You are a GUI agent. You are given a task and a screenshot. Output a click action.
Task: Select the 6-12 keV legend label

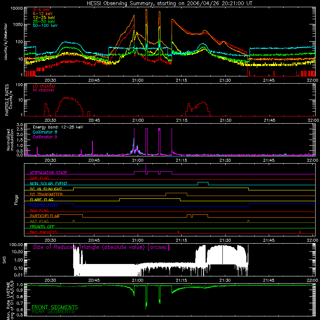pyautogui.click(x=43, y=14)
